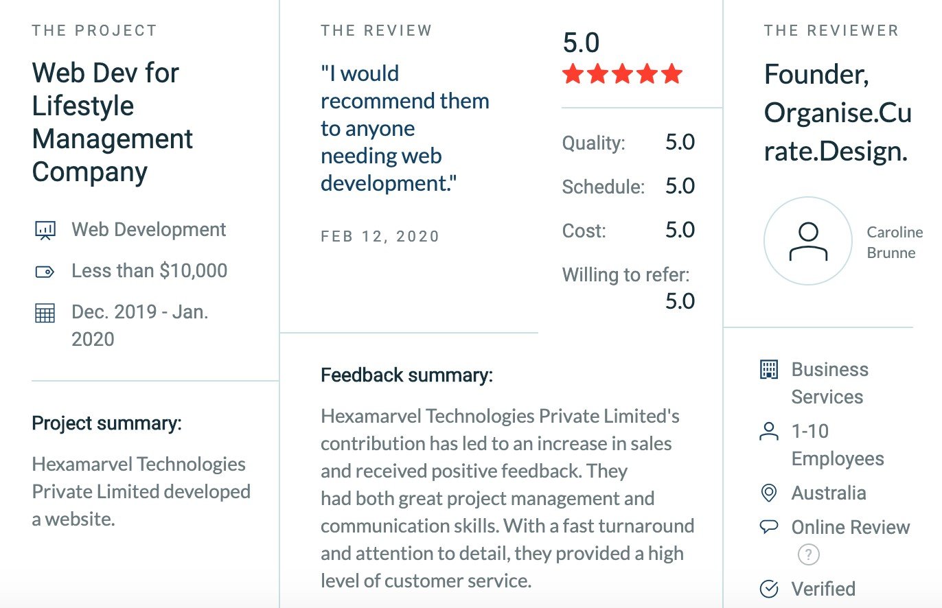Click the Business Services building icon
Image resolution: width=942 pixels, height=608 pixels.
769,369
